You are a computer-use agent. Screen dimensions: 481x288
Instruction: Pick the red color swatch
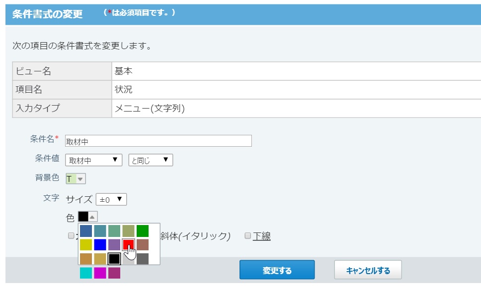point(128,244)
